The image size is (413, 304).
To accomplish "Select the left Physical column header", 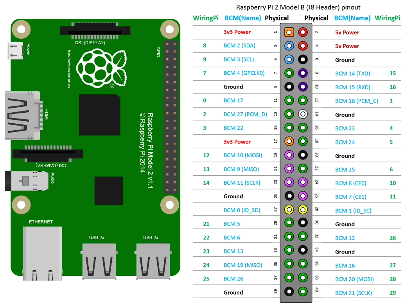I will tap(277, 18).
